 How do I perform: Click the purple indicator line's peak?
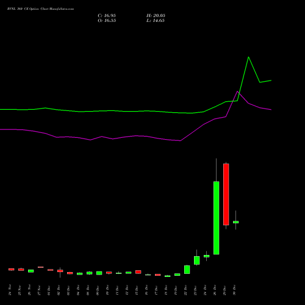pyautogui.click(x=237, y=91)
